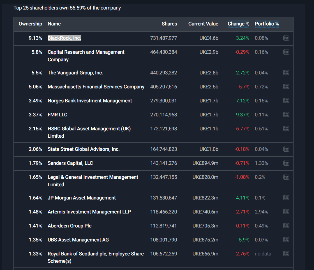Click Massachusetts Financial Services Company name

click(x=96, y=87)
